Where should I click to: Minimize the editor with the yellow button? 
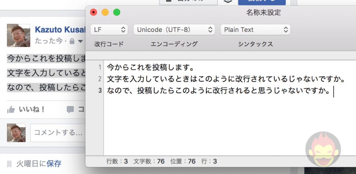pos(105,12)
